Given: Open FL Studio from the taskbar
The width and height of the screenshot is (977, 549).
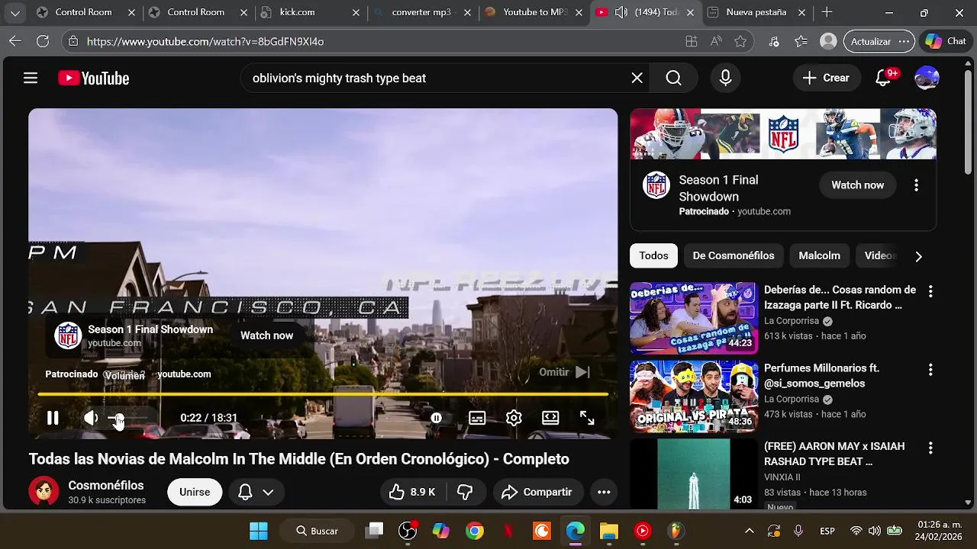Looking at the screenshot, I should (676, 531).
